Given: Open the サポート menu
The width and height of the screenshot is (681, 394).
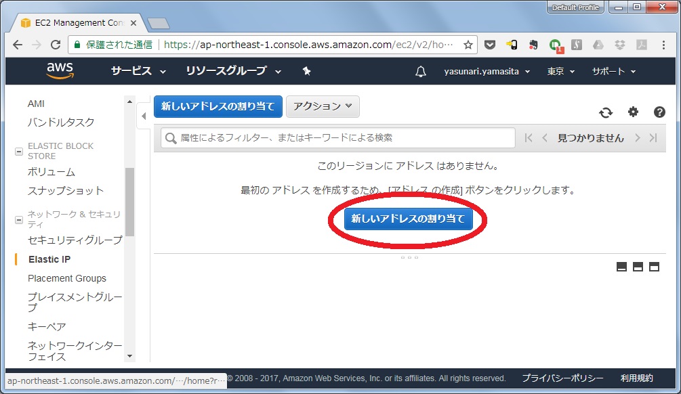Looking at the screenshot, I should (x=614, y=72).
